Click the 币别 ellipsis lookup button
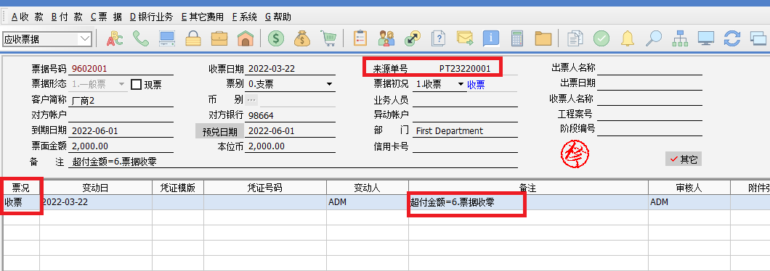The height and width of the screenshot is (271, 770). pyautogui.click(x=251, y=100)
